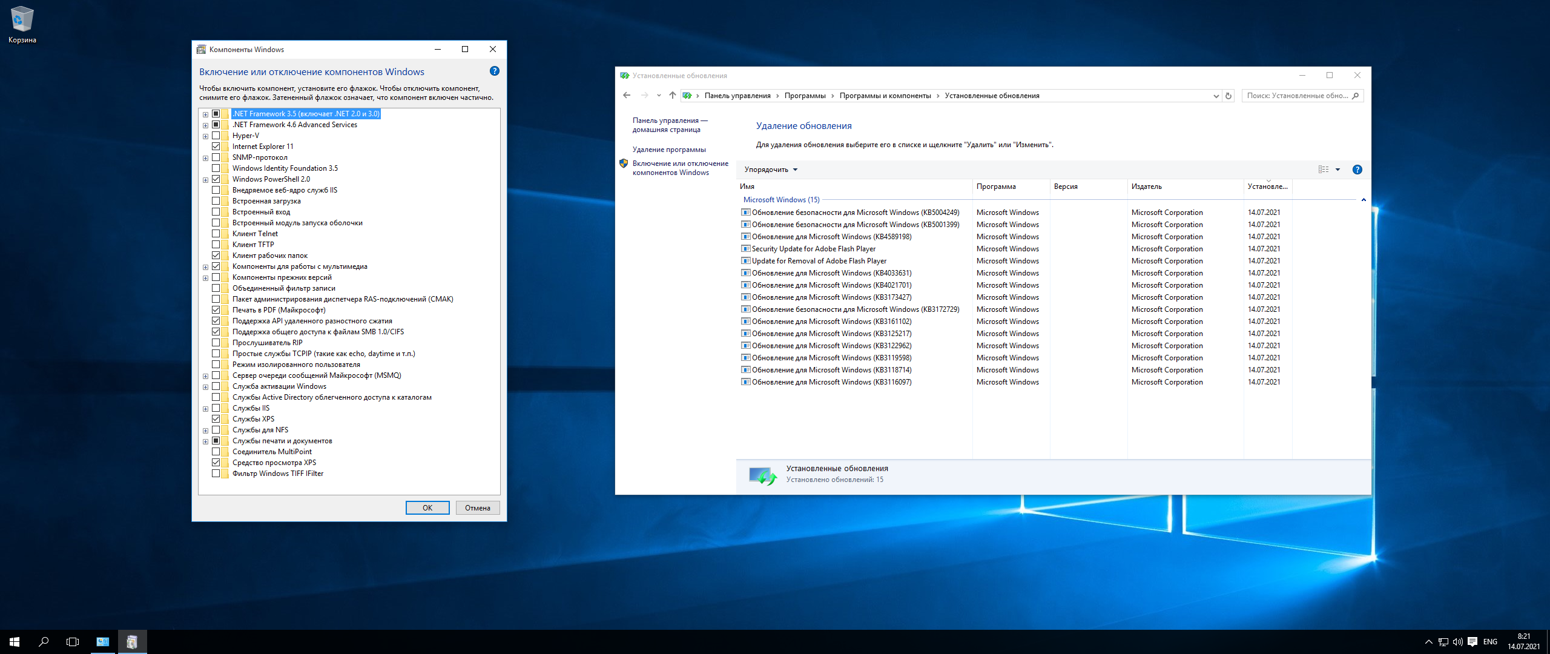Uncheck Печать в PDF (Майкрософт)
This screenshot has width=1550, height=654.
(x=216, y=310)
